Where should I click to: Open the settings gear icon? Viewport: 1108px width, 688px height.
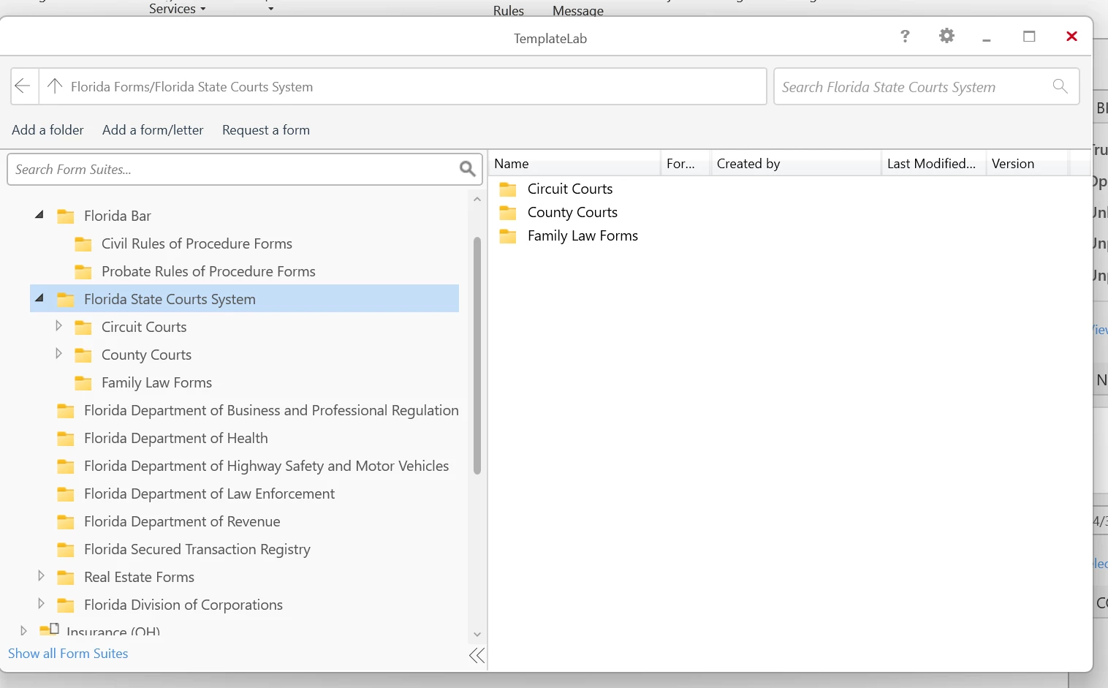tap(946, 36)
